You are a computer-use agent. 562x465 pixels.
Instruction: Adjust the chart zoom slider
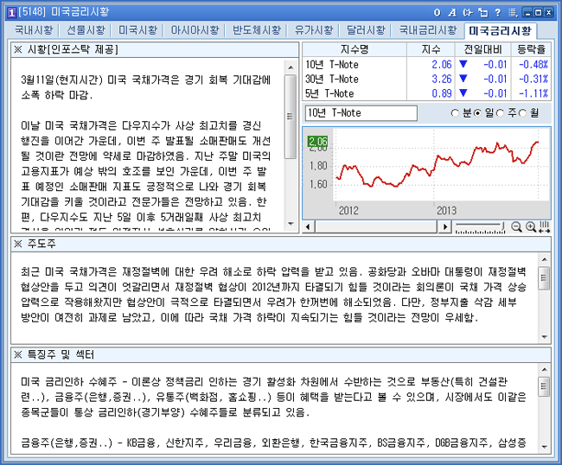click(x=480, y=226)
